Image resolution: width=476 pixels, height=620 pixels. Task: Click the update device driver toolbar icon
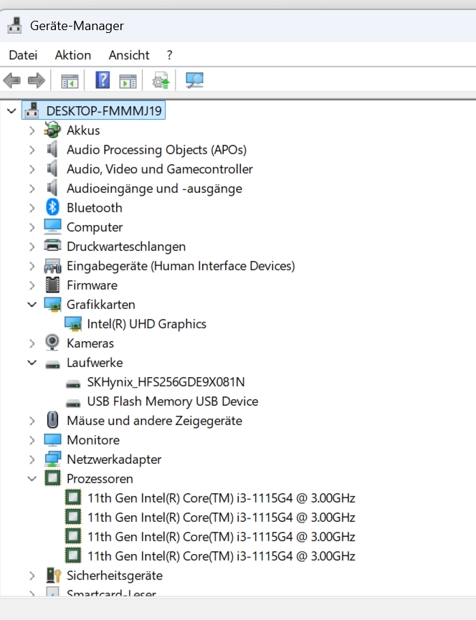click(x=161, y=80)
